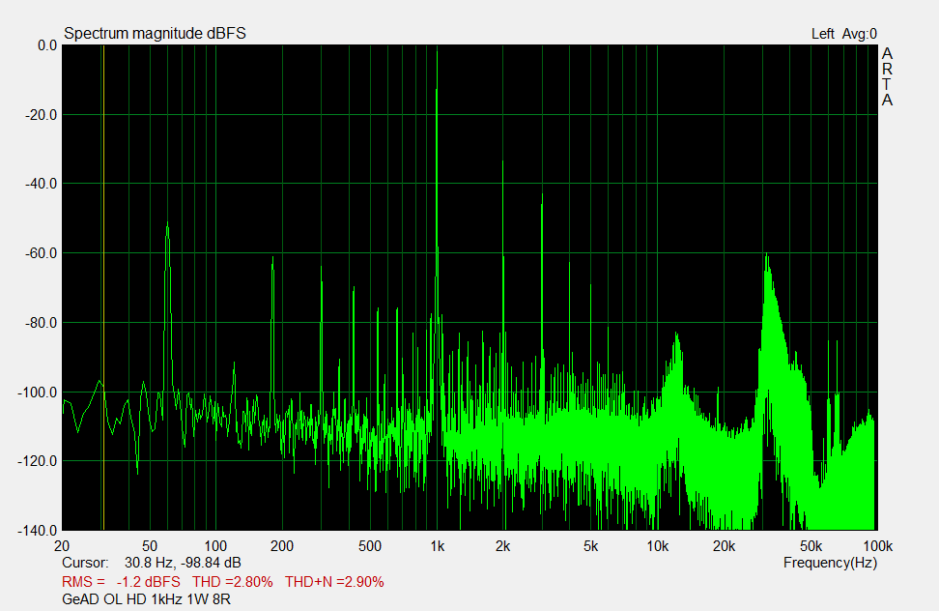Click the 'Frequency(Hz)' axis label

[x=830, y=563]
